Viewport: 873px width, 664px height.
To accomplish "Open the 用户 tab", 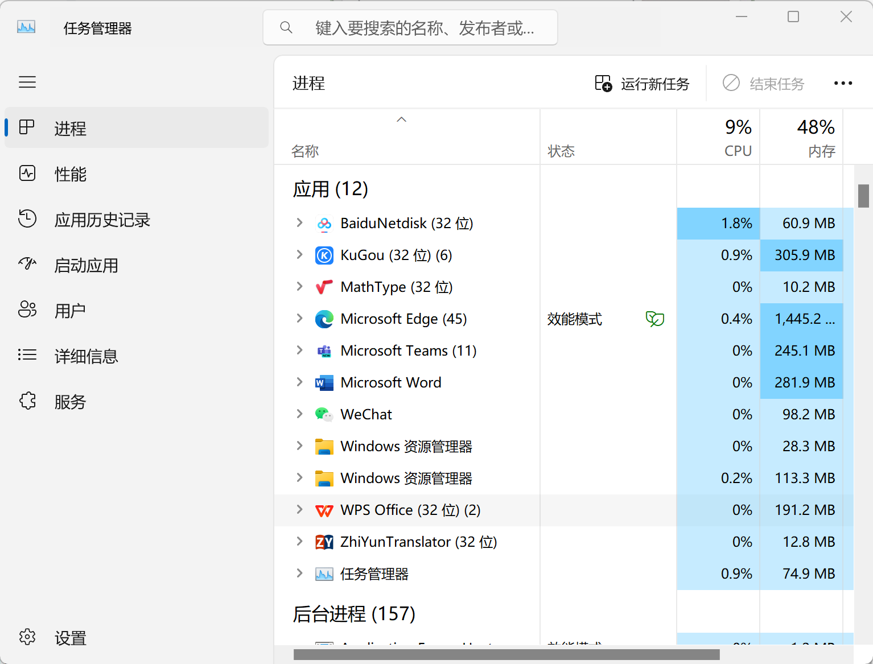I will [x=137, y=310].
